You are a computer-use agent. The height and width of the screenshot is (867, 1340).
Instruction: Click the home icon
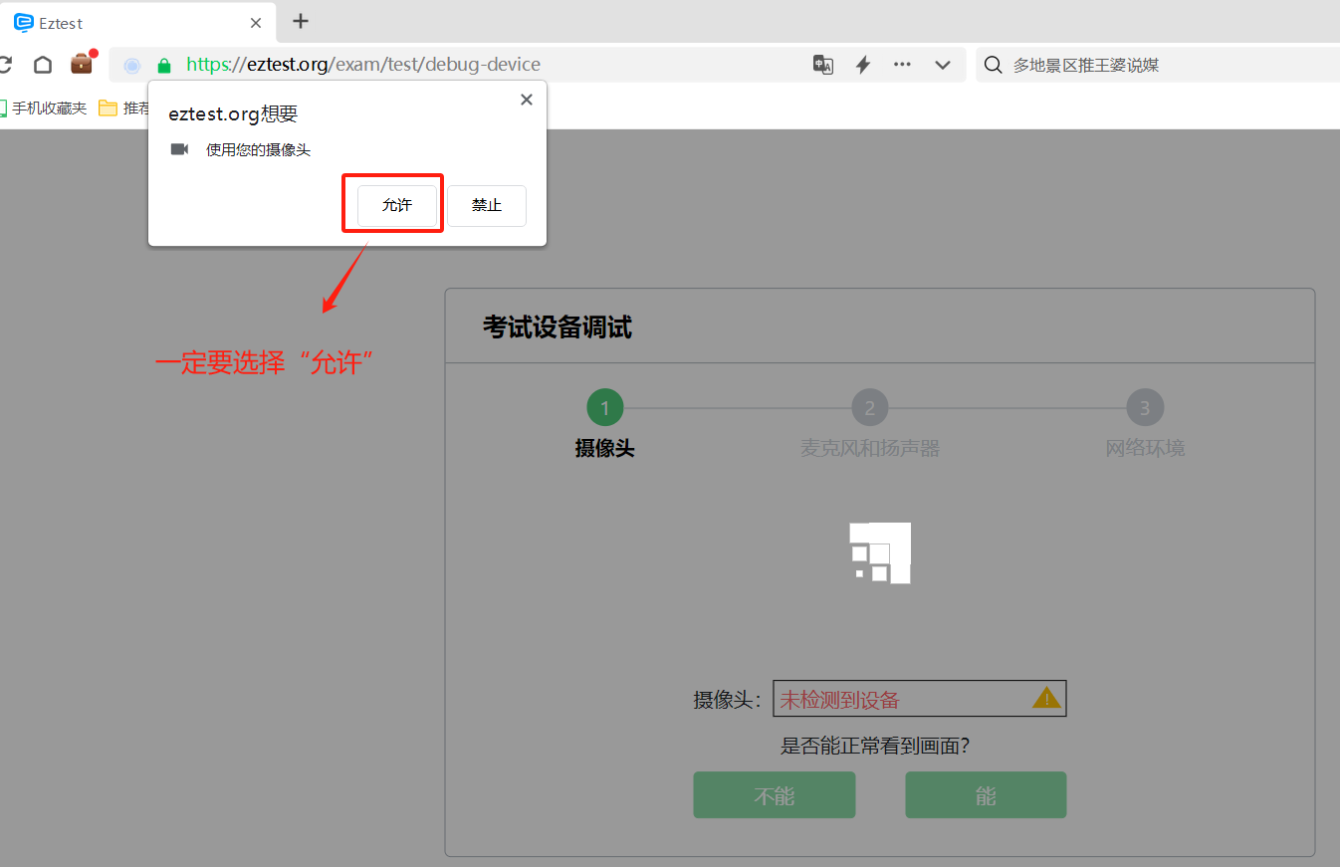[x=43, y=64]
